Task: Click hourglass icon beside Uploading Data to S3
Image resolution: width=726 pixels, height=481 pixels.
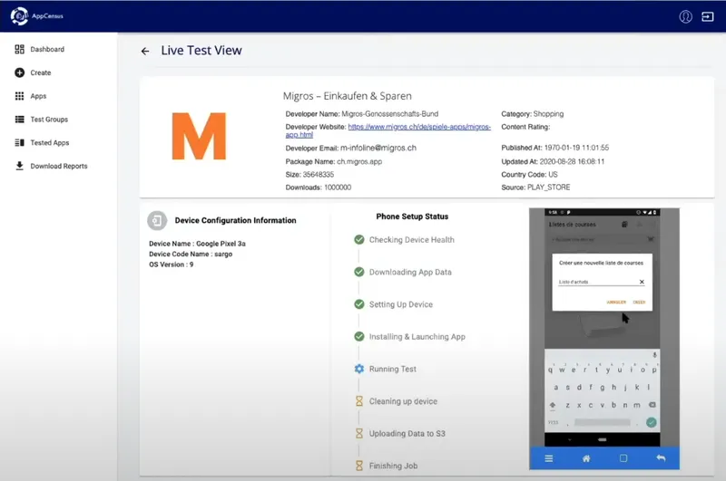Action: [x=358, y=433]
